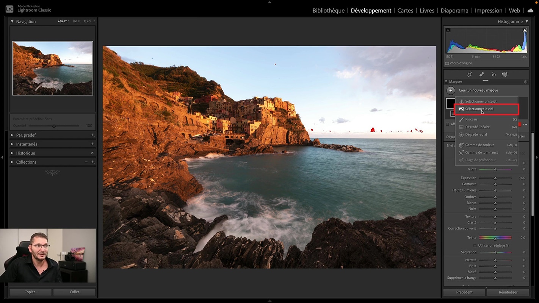
Task: Enable Utiliser un réglage fin checkbox
Action: click(475, 245)
